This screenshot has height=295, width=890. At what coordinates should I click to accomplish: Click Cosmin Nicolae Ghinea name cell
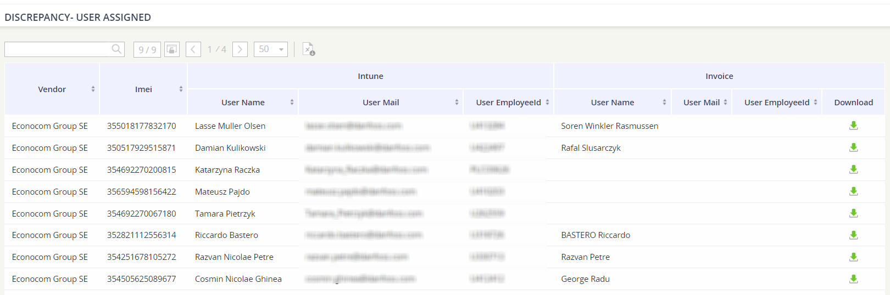[238, 279]
